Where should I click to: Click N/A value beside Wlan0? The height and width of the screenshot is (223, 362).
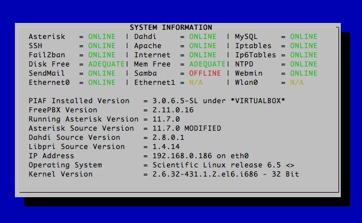point(297,83)
